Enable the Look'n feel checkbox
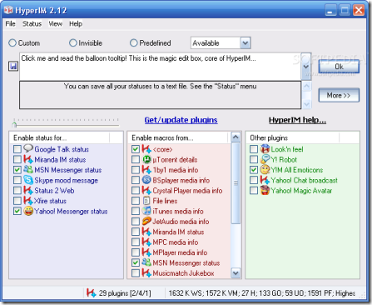 pos(254,149)
